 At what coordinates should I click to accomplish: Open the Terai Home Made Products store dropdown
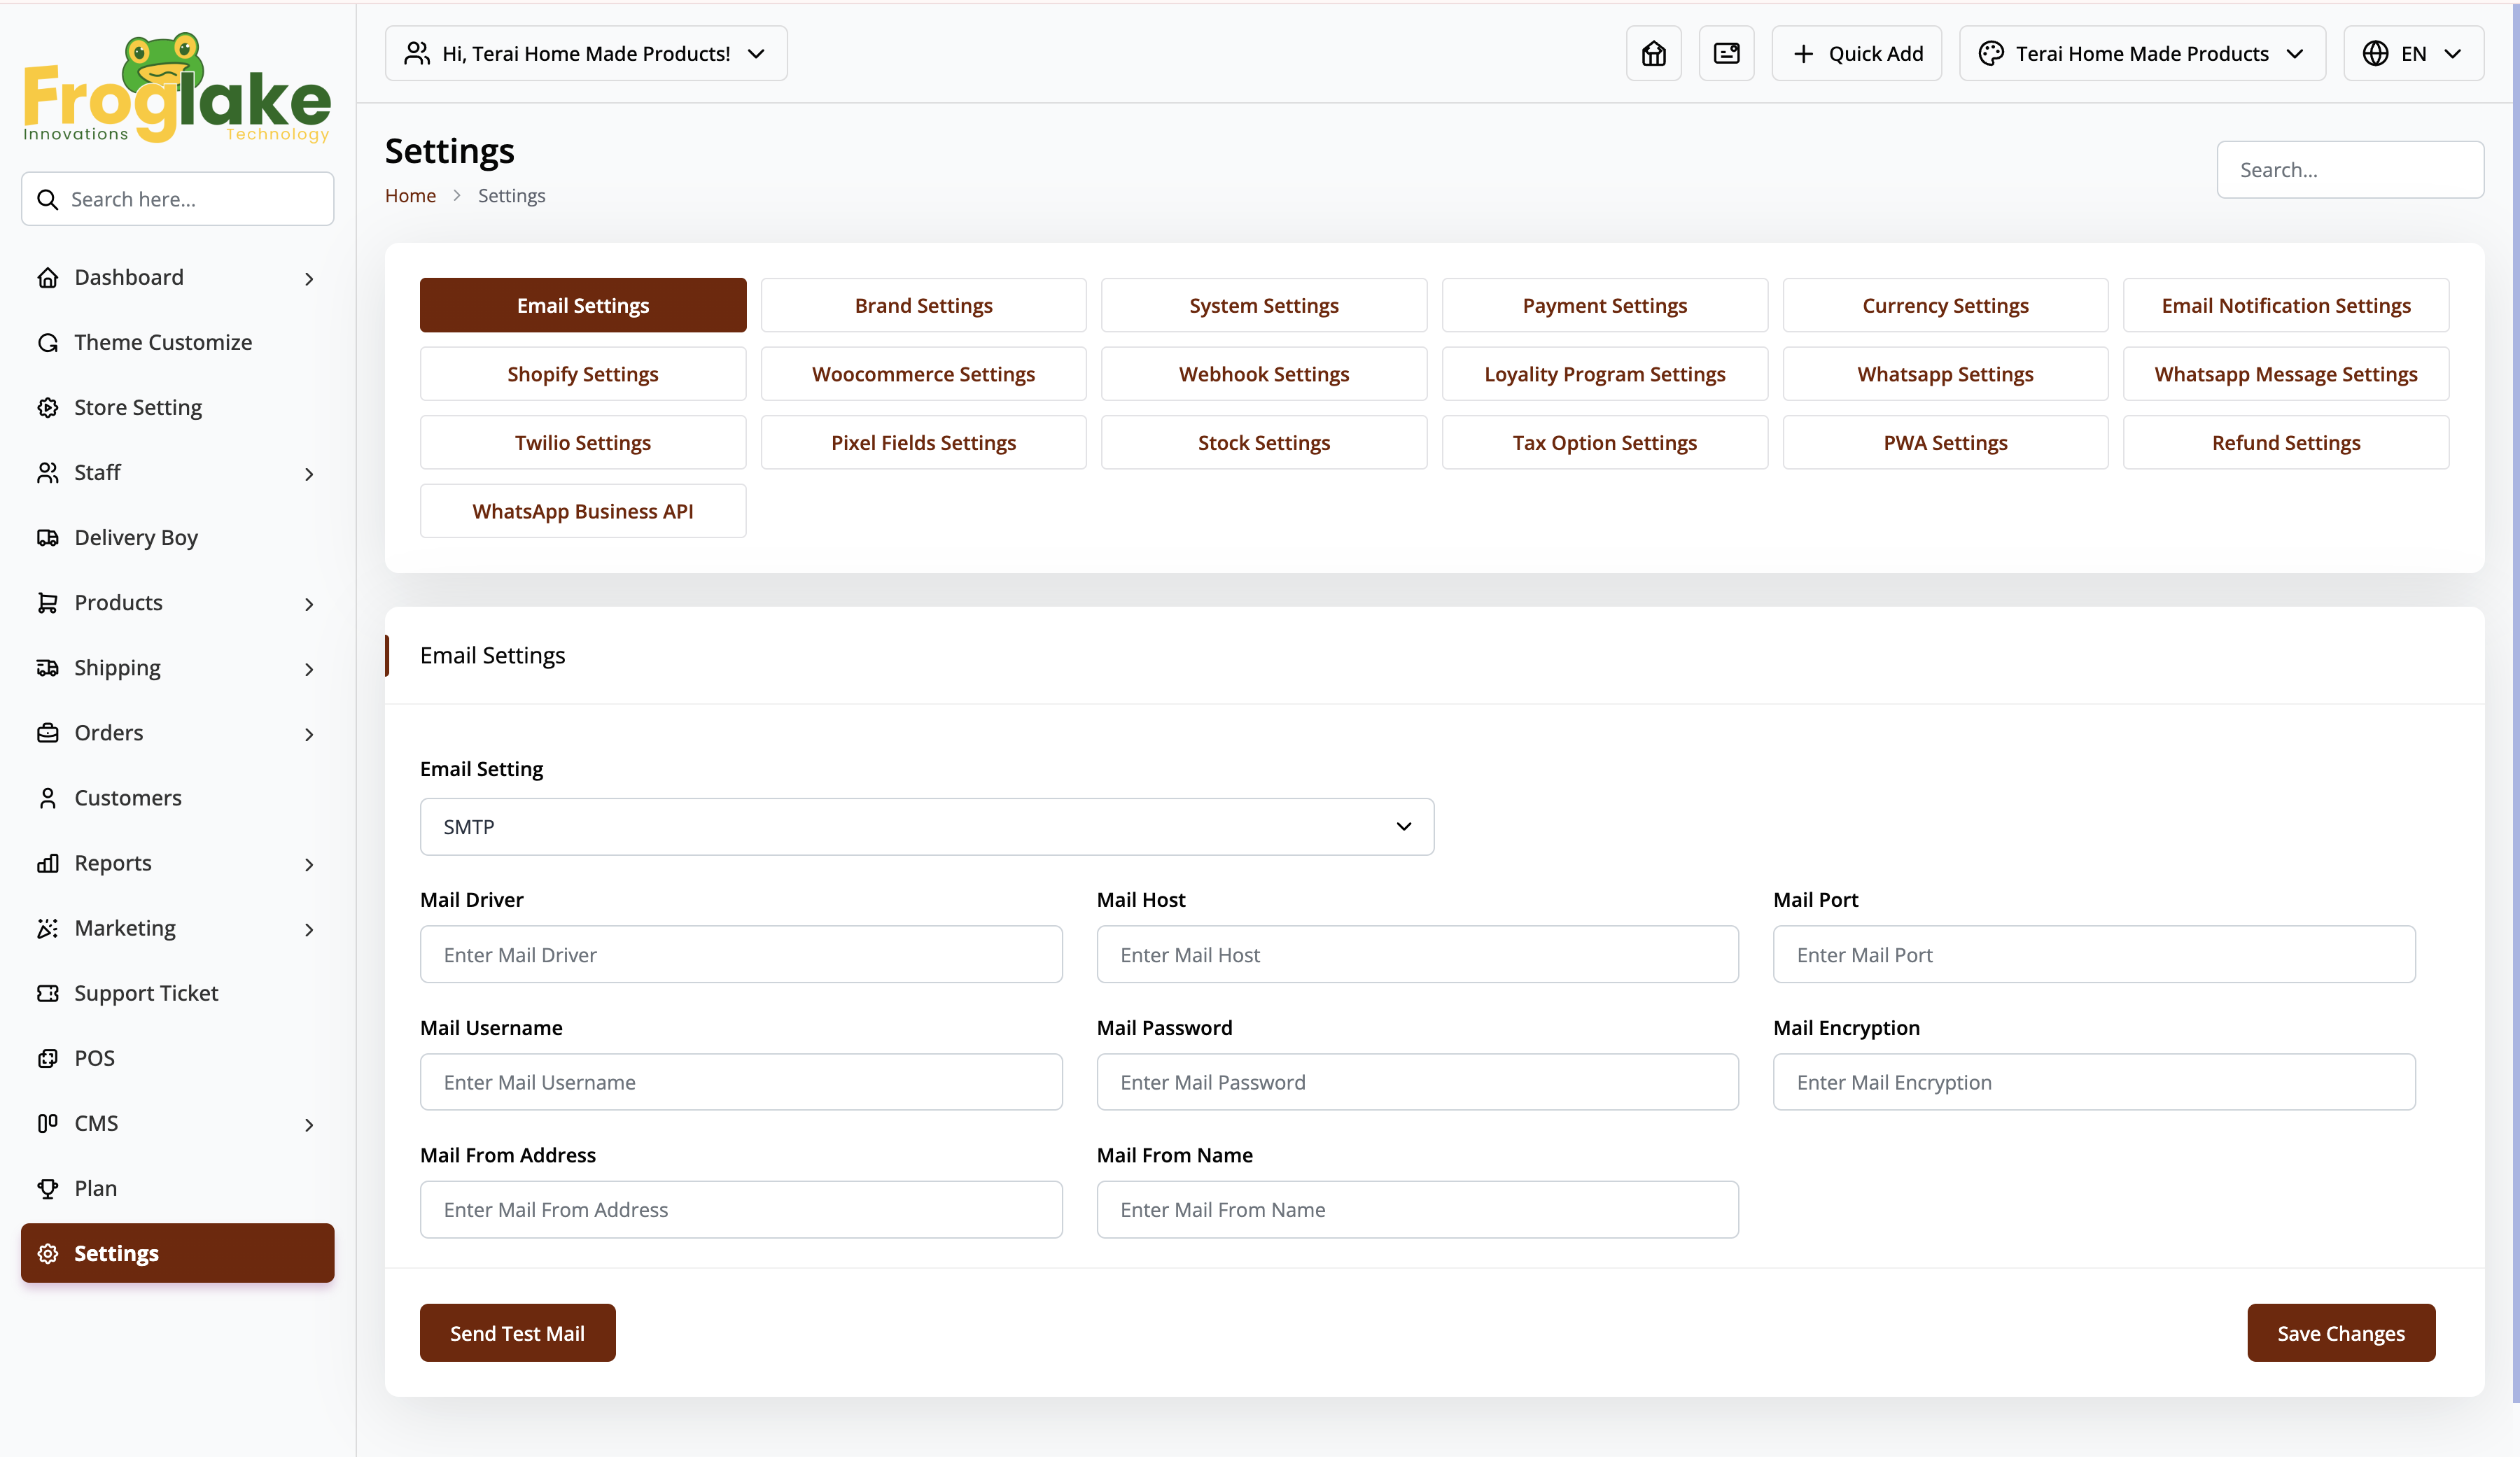2141,53
